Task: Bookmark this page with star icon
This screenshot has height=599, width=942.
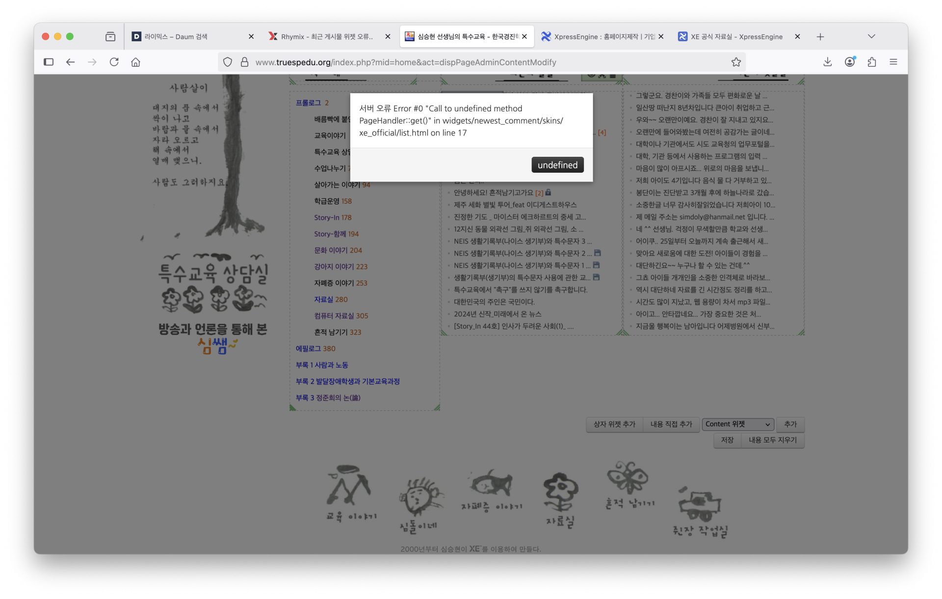Action: [x=736, y=62]
